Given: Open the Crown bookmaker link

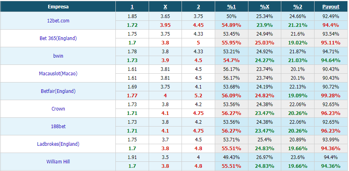Looking at the screenshot, I should [58, 109].
